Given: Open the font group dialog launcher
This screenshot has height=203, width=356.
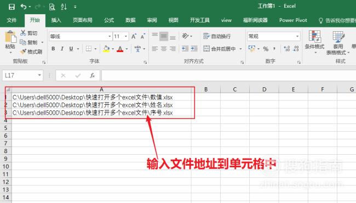Looking at the screenshot, I should 145,63.
